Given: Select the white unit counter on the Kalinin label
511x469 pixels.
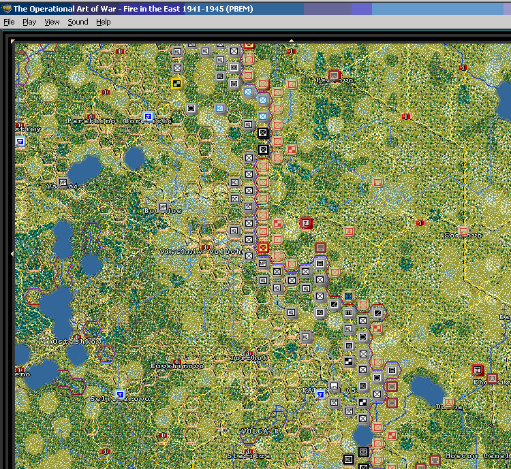Looking at the screenshot, I should [335, 386].
